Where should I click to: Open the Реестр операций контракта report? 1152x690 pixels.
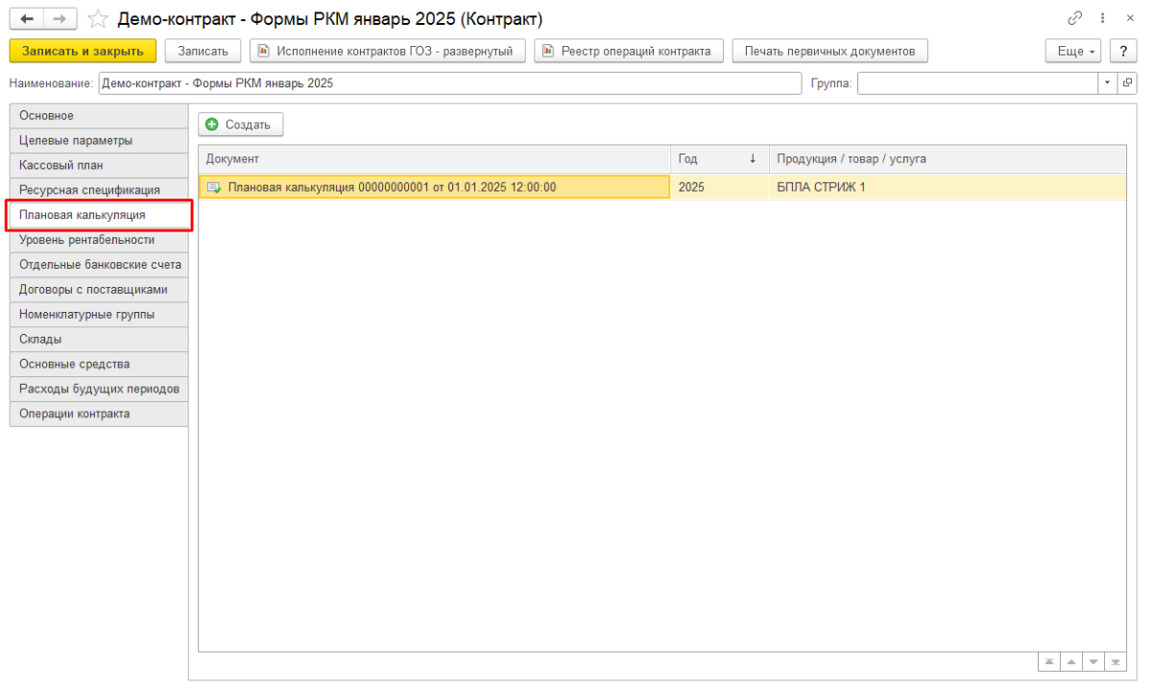tap(628, 51)
